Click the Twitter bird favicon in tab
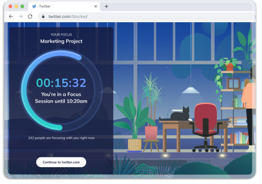 pos(34,6)
